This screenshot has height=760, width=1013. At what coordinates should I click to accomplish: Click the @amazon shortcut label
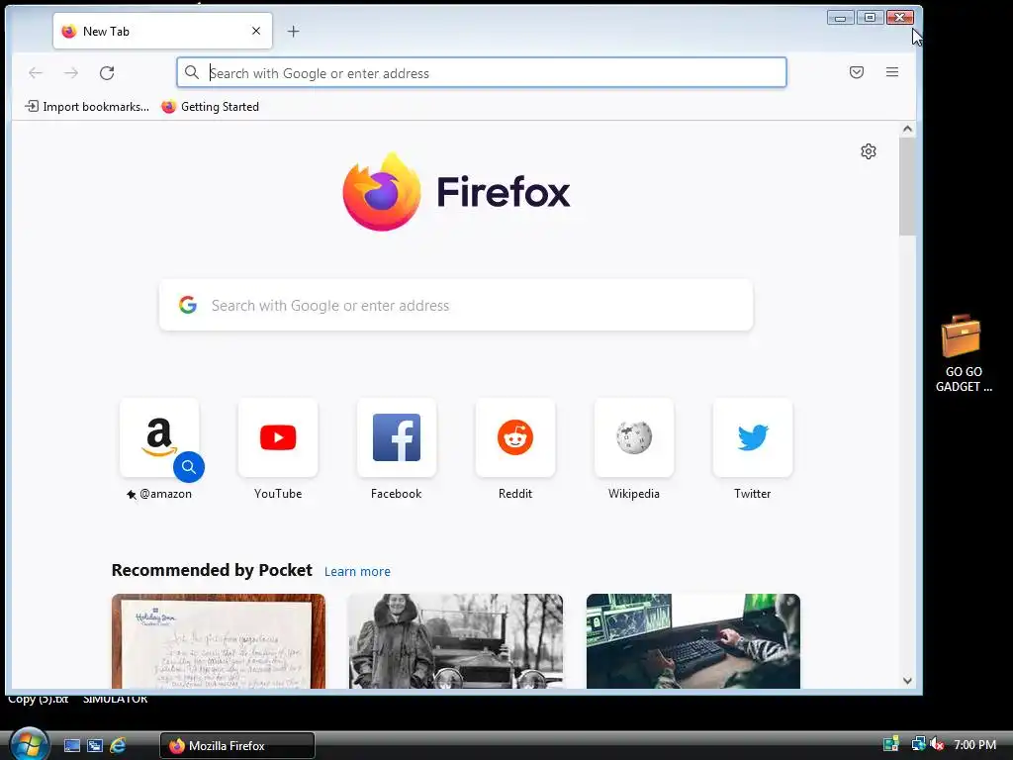tap(159, 494)
